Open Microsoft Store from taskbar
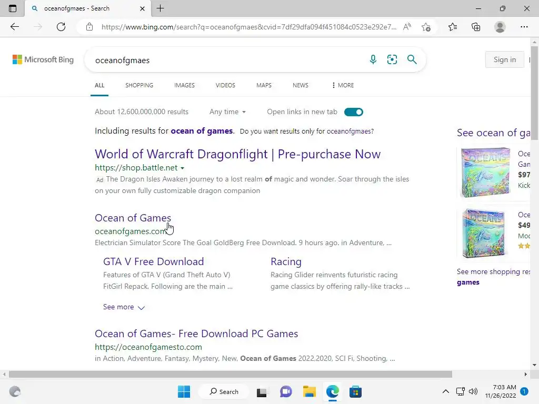The height and width of the screenshot is (404, 539). (355, 391)
